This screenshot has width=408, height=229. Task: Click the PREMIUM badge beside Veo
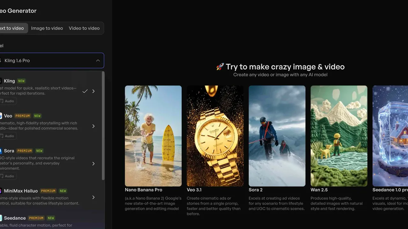23,116
